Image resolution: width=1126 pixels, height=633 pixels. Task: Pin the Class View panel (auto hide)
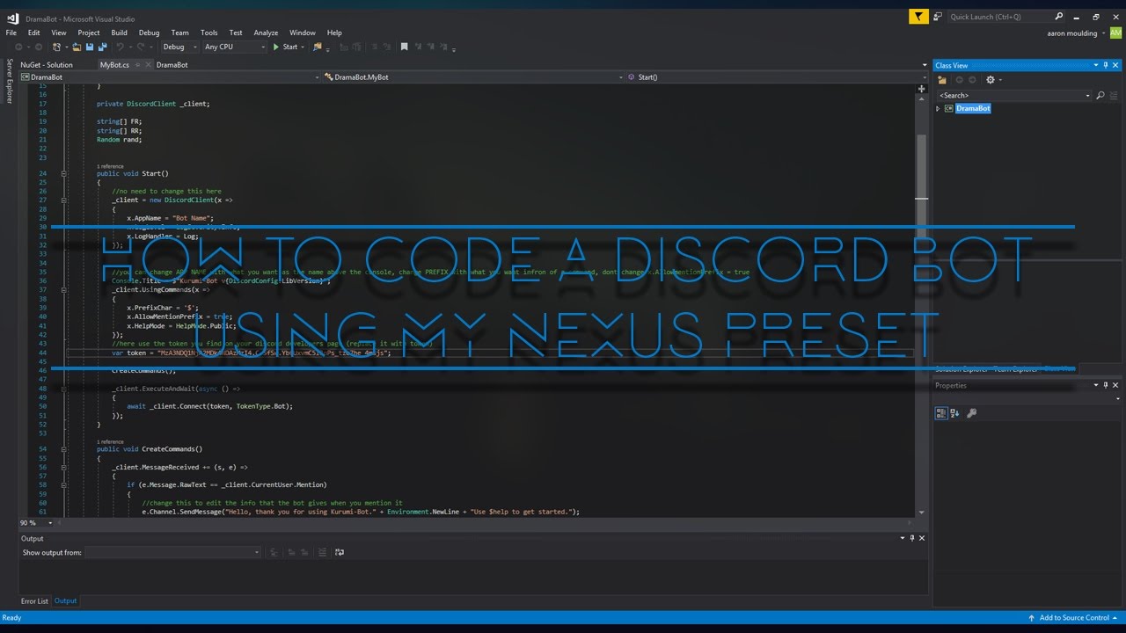pos(1106,65)
